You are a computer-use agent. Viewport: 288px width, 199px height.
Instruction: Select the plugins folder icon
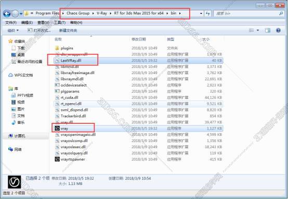(57, 48)
